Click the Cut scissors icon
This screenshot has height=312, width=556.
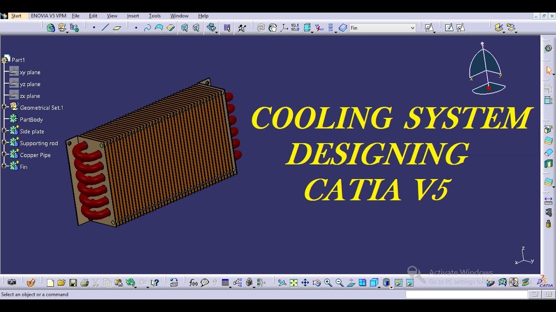[96, 283]
